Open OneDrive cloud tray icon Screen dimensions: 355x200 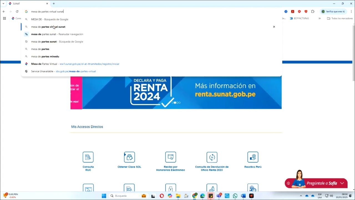tap(307, 196)
